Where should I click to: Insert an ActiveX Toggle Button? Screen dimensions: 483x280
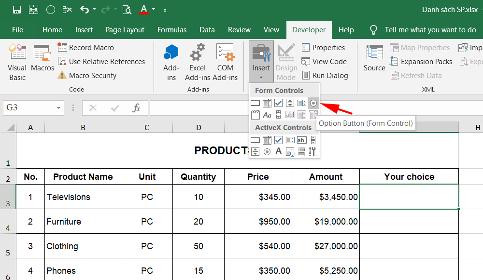tap(301, 151)
